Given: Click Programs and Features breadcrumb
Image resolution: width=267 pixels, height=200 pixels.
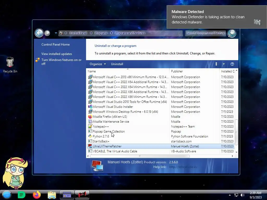Looking at the screenshot, I should tap(130, 33).
